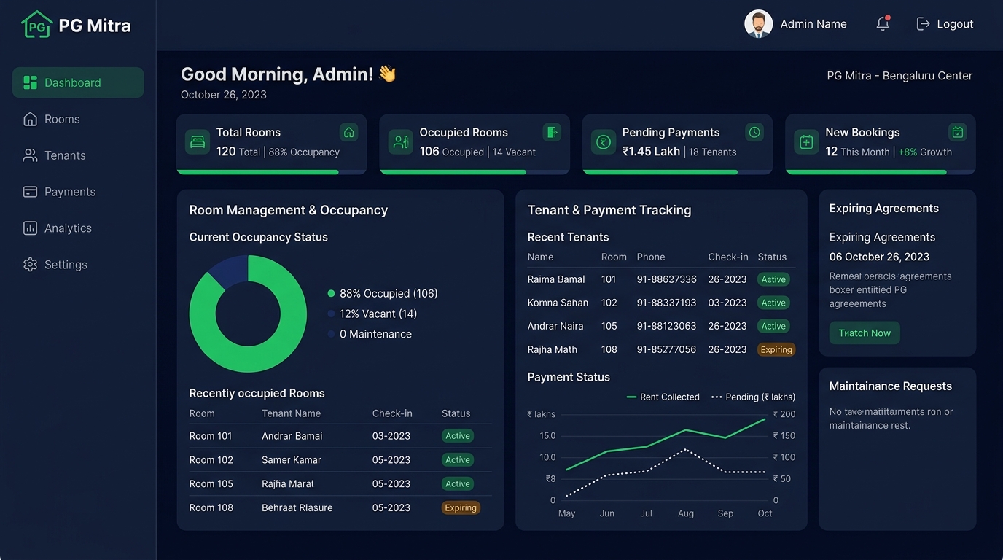Click the Occupied Rooms progress bar
The height and width of the screenshot is (560, 1003).
click(x=475, y=172)
